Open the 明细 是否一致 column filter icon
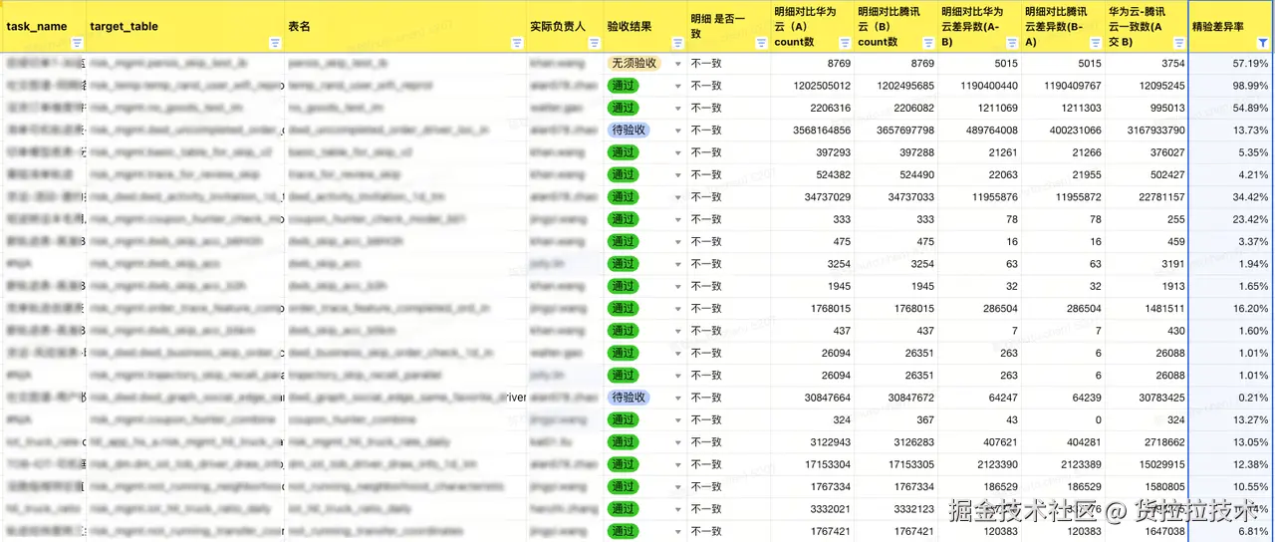 [760, 43]
